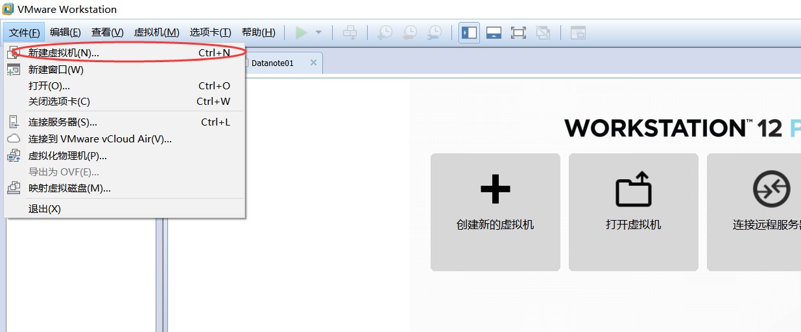Click the Unity mode toolbar icon

pos(543,32)
